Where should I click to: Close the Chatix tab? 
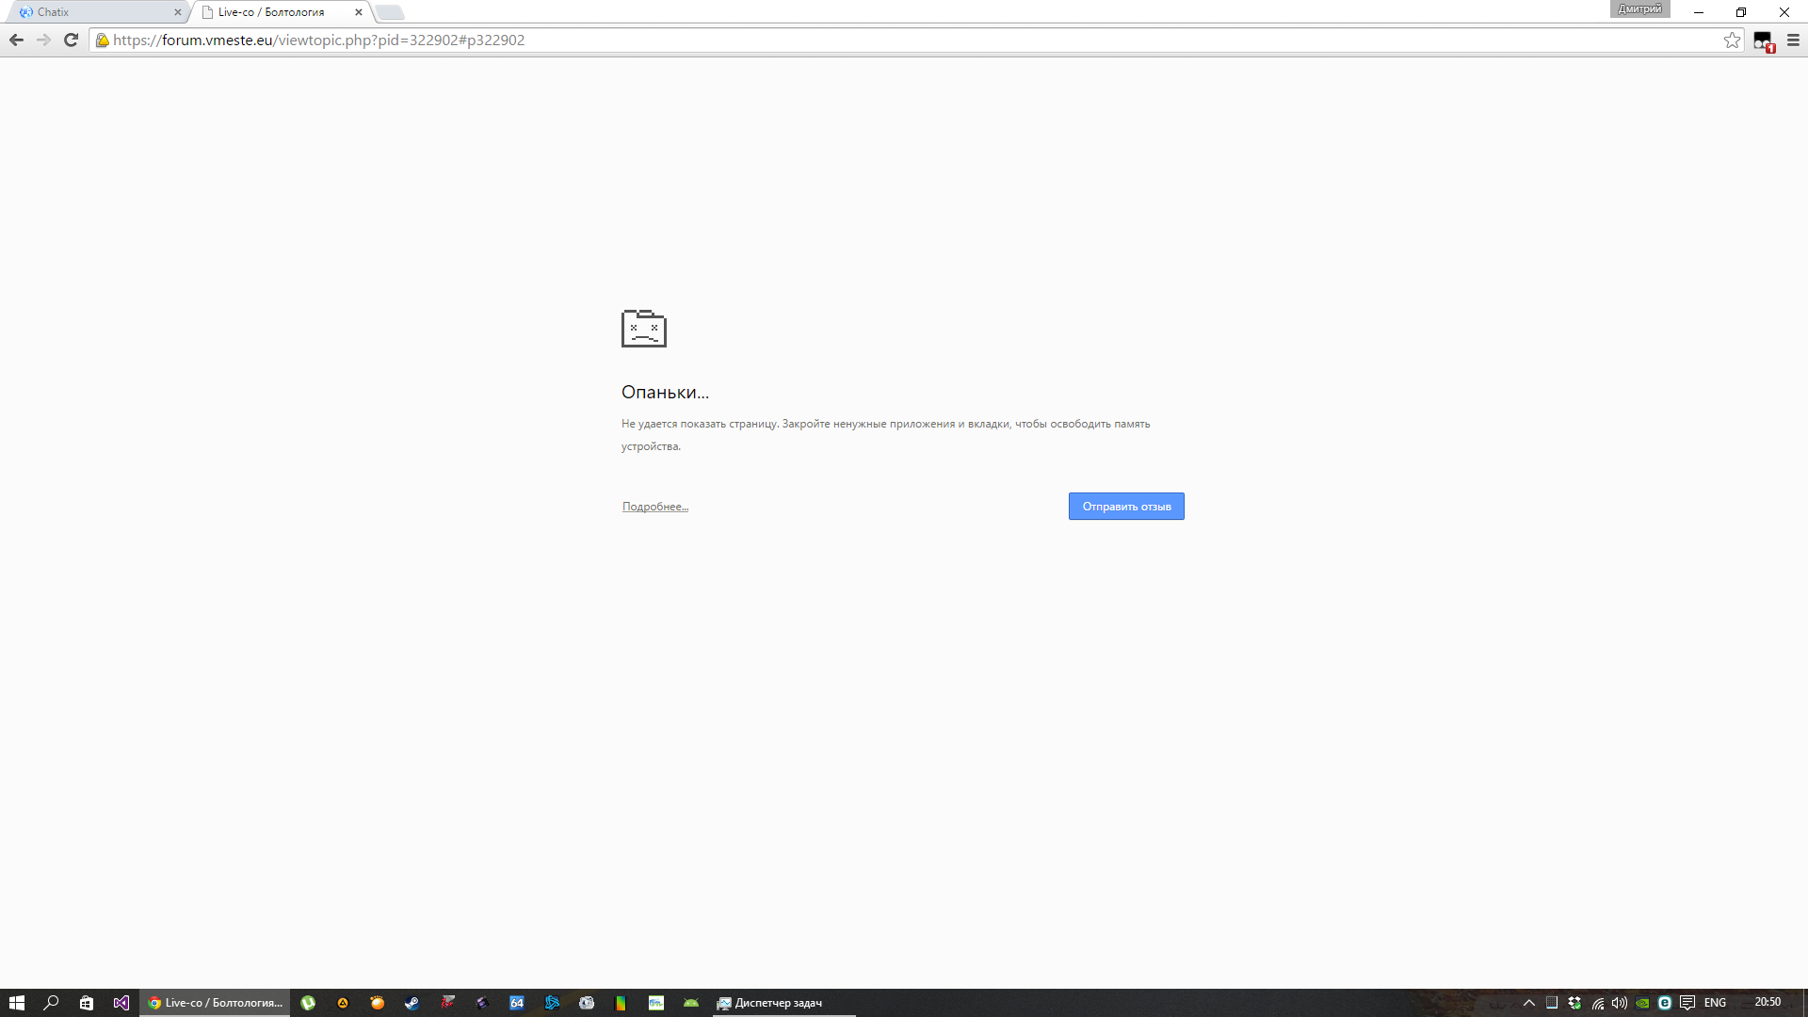(177, 12)
